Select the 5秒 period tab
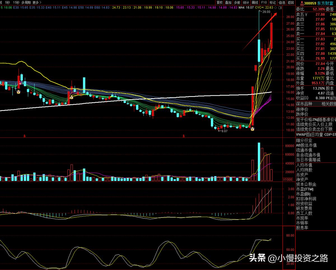Image resolution: width=336 pixels, height=270 pixels. 7,3
